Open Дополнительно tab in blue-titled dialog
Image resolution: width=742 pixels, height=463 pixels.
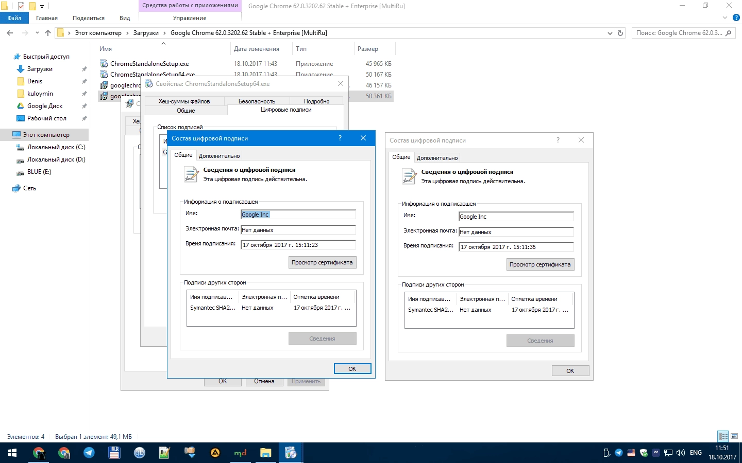coord(219,156)
